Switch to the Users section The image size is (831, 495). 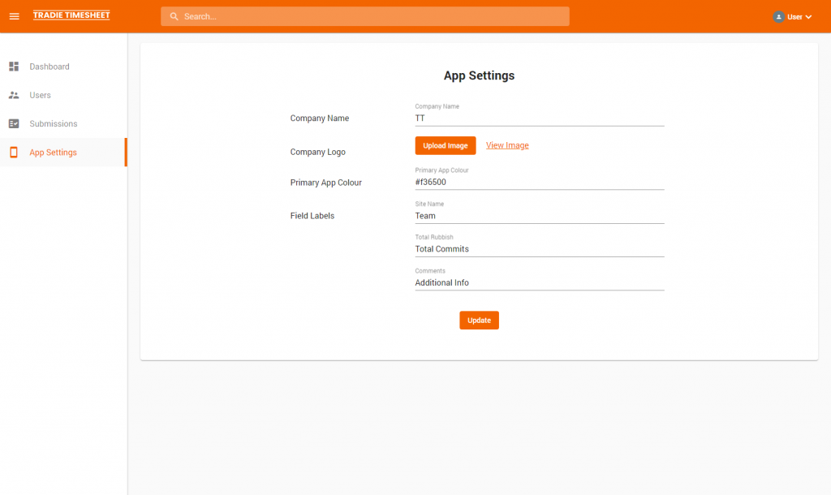(x=38, y=95)
